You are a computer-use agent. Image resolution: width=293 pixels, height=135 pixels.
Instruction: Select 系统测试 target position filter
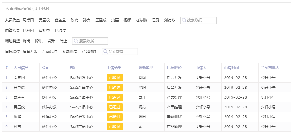pos(69,51)
